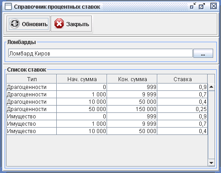This screenshot has height=173, width=221.
Task: Click the table scrollbar down arrow
Action: click(x=211, y=163)
